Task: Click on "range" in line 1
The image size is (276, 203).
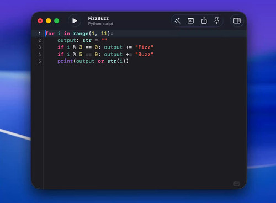Action: (81, 34)
